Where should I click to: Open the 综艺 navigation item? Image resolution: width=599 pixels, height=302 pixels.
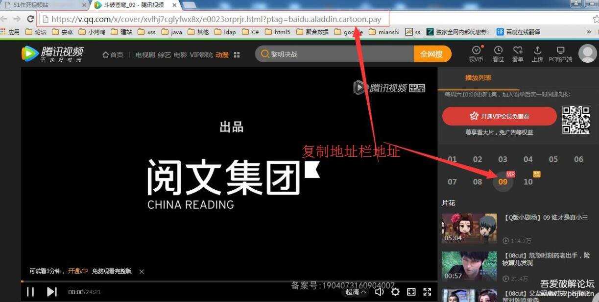click(x=164, y=54)
